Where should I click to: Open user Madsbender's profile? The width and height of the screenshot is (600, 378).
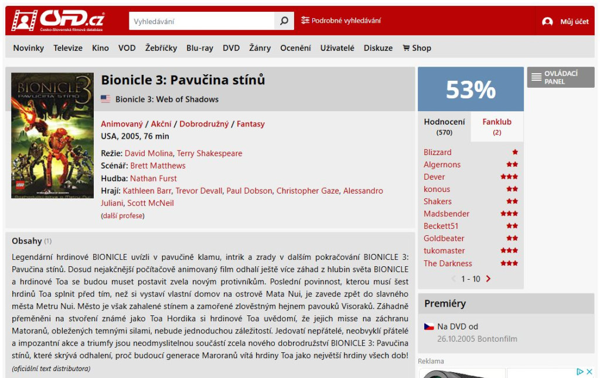[446, 214]
